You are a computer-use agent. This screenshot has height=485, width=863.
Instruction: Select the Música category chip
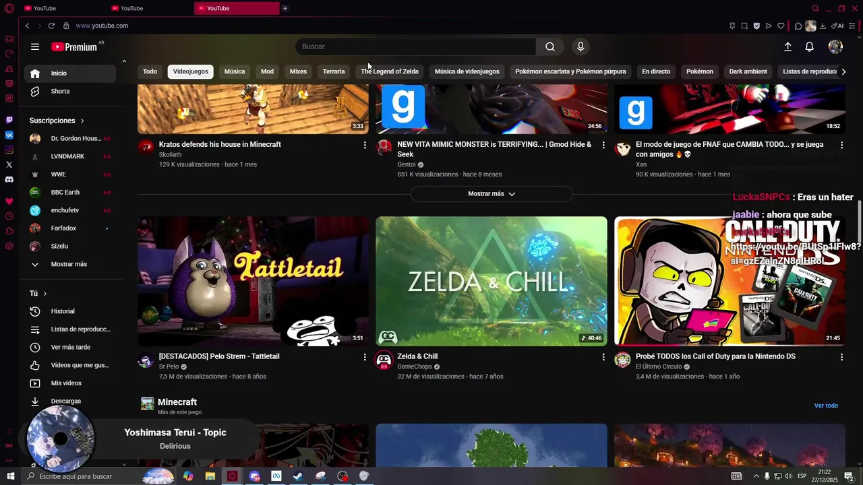235,71
